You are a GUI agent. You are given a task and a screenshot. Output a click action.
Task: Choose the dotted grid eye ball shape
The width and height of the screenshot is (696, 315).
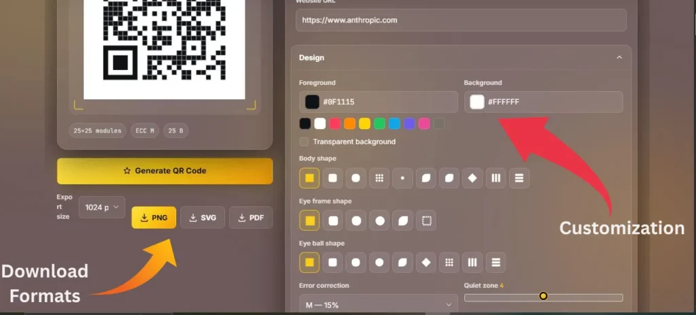pos(449,263)
